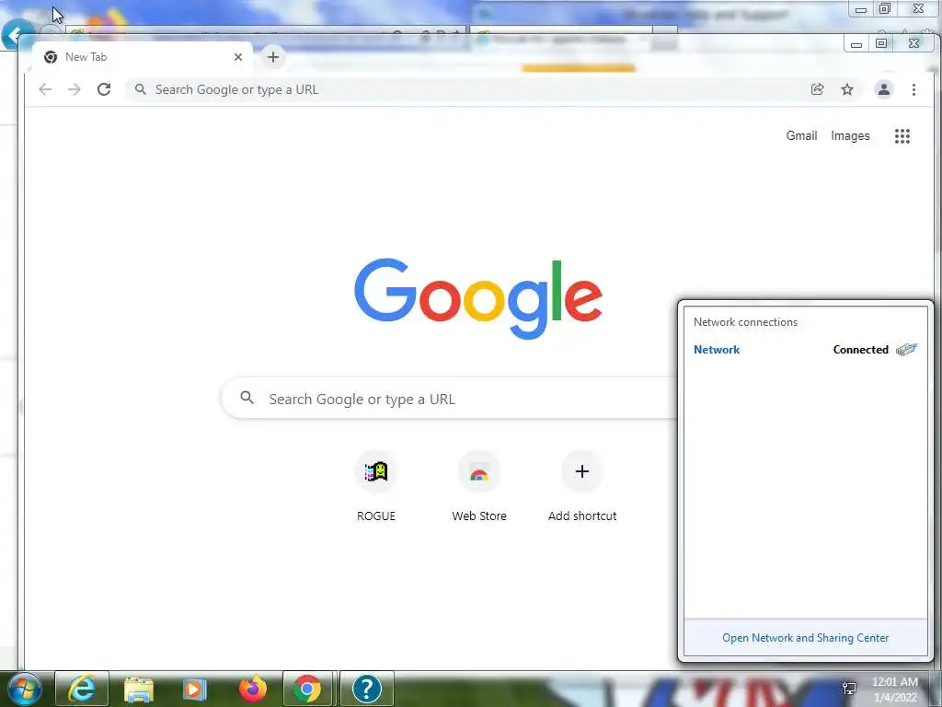Open the Images link
The height and width of the screenshot is (707, 942).
pos(850,136)
